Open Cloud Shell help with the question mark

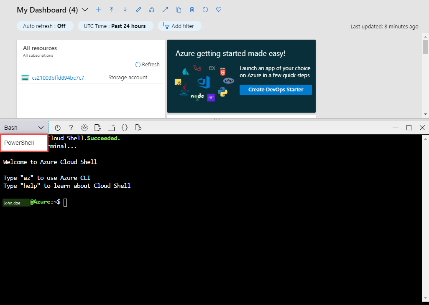[x=71, y=128]
